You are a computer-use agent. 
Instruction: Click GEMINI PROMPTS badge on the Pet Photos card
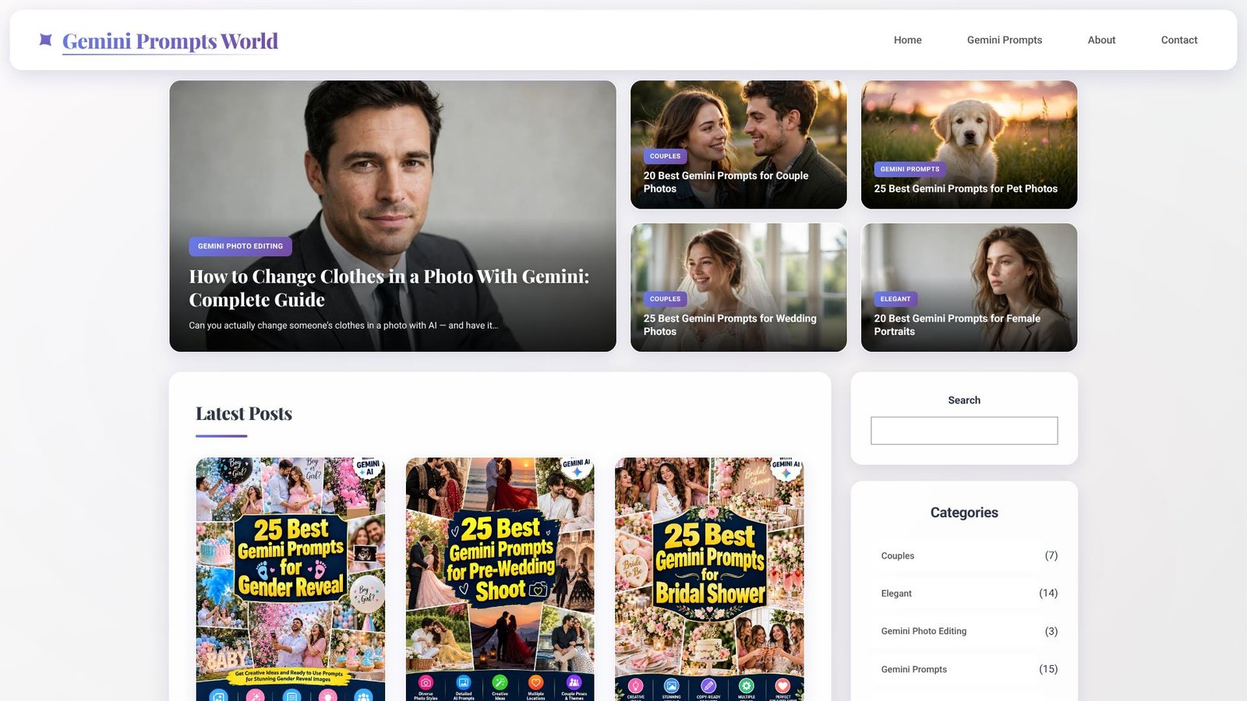pos(910,169)
